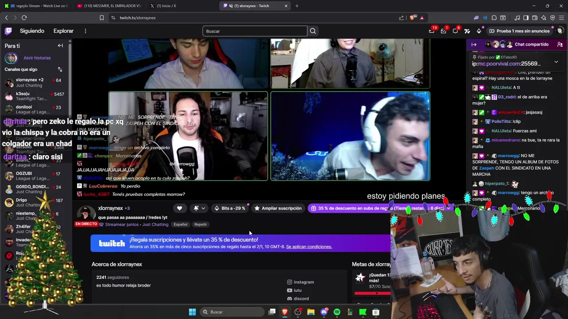The width and height of the screenshot is (568, 319).
Task: Open Brave wallet icon
Action: [x=535, y=18]
